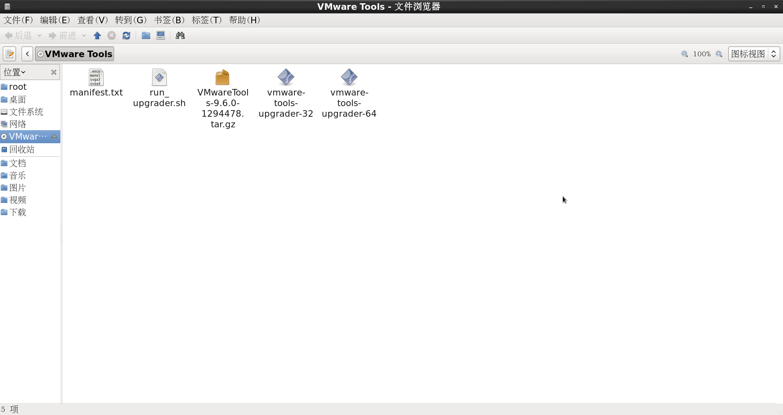Screen dimensions: 783x415
Task: Select the VMware Tools path button
Action: pyautogui.click(x=75, y=54)
